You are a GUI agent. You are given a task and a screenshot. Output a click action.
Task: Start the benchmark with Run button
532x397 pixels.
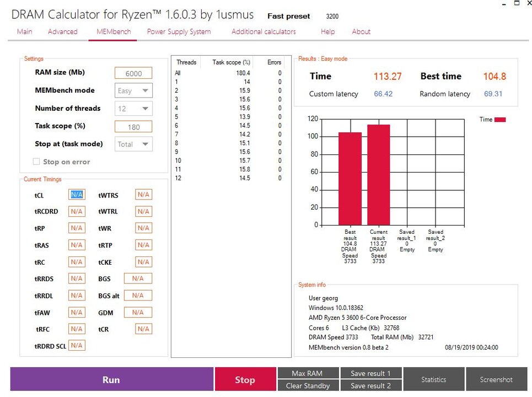point(111,379)
